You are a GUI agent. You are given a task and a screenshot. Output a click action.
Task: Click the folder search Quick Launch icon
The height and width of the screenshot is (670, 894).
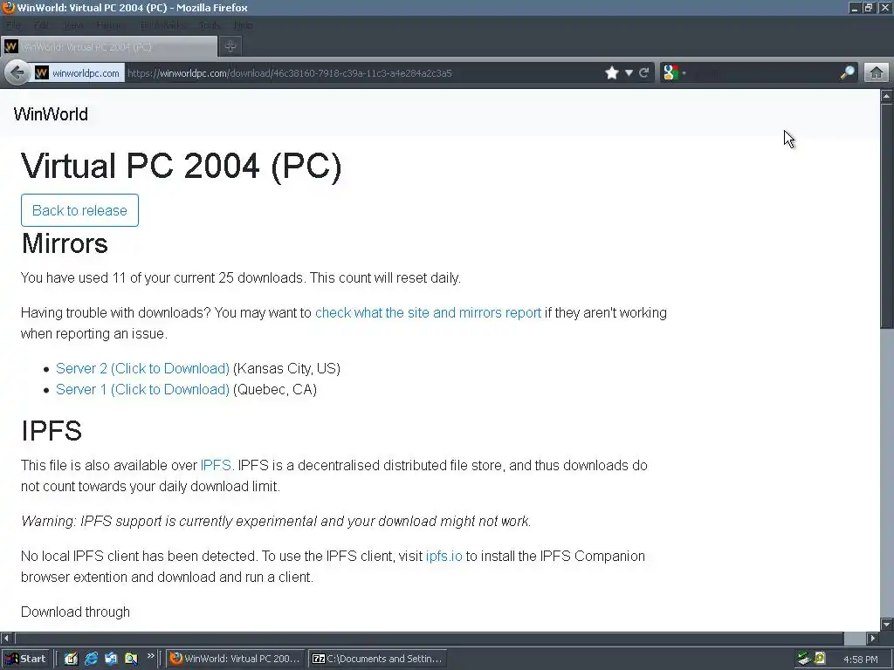(x=131, y=659)
